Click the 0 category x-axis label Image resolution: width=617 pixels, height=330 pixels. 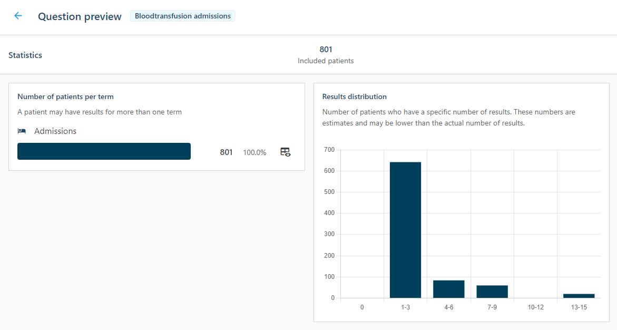(362, 307)
